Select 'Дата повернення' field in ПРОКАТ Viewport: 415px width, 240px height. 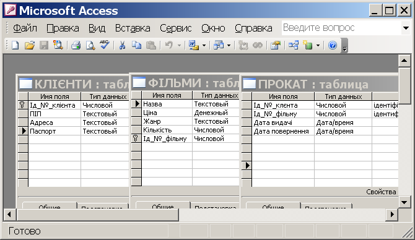(283, 131)
